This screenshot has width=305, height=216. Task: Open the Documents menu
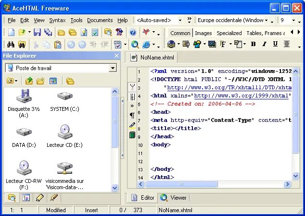(100, 20)
